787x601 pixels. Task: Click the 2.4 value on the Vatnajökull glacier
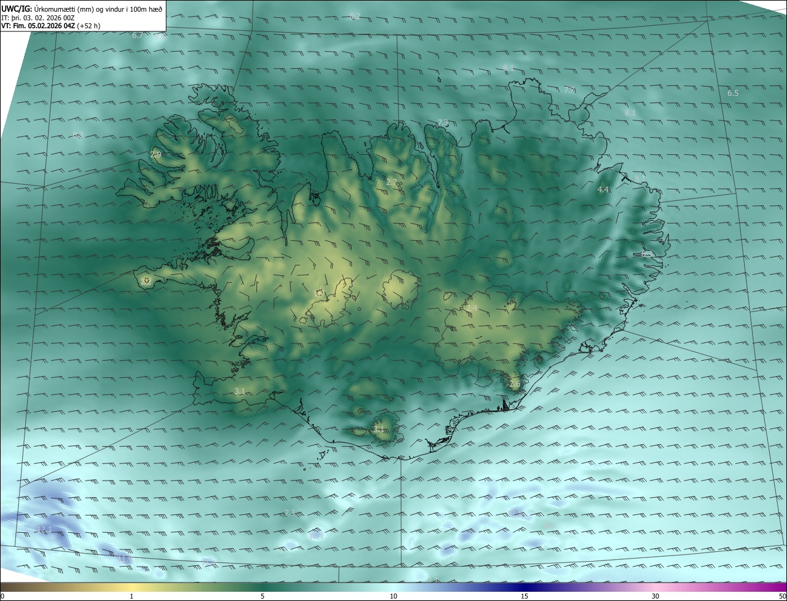(x=472, y=308)
